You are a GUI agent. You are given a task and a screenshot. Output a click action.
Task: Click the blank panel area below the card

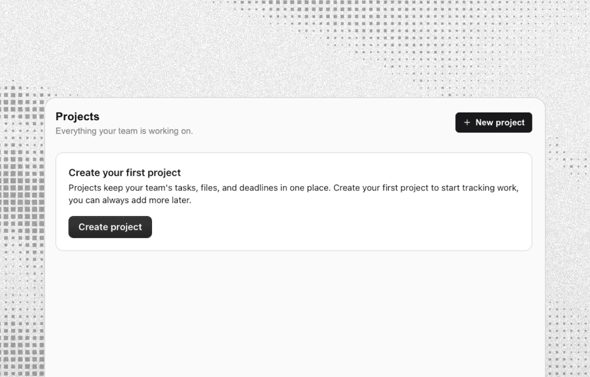click(x=295, y=314)
